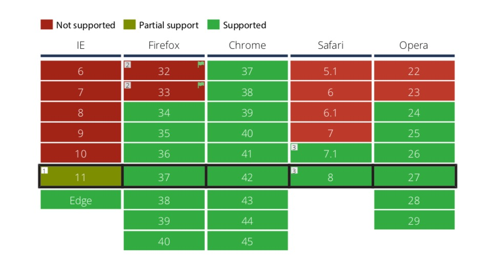Screen dimensions: 490x261
Task: Click the green flag icon on Firefox 33
Action: point(201,85)
